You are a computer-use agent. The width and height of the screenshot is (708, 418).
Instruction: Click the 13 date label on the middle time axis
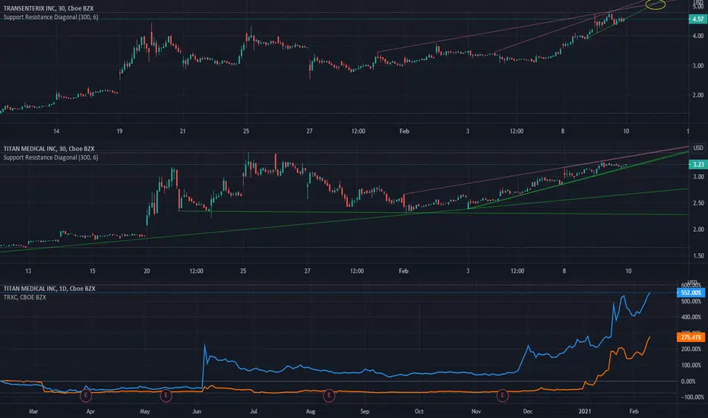tap(28, 271)
